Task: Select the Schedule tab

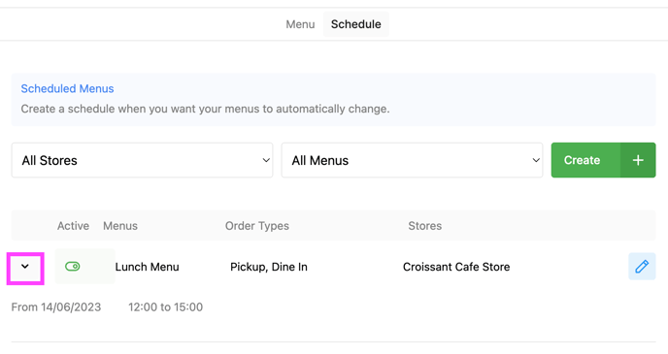Action: [x=355, y=24]
